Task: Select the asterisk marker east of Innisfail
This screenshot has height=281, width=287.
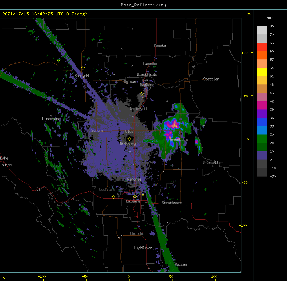Action: (x=167, y=101)
